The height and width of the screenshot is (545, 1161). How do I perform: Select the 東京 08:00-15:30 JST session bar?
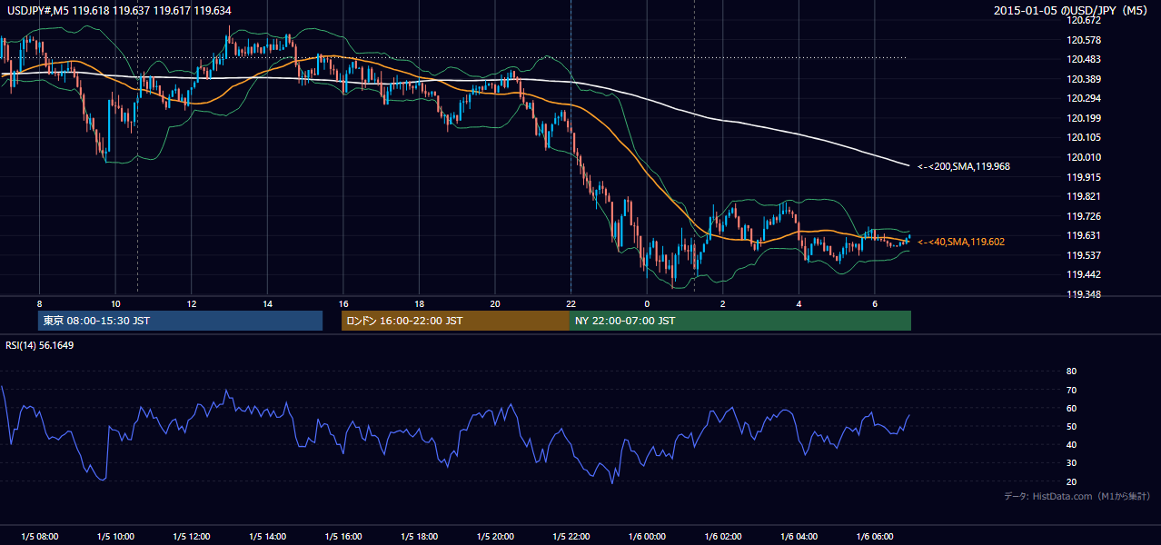(181, 321)
